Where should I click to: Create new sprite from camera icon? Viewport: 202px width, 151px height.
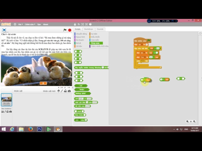[69, 91]
